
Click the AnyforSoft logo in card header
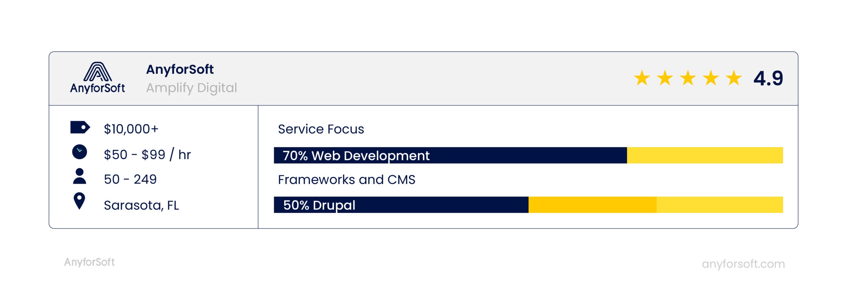[x=97, y=78]
